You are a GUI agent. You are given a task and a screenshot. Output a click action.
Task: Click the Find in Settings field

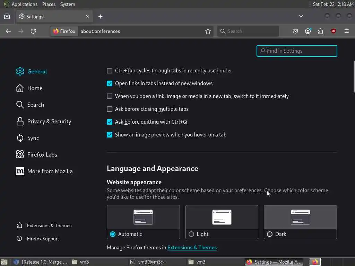pyautogui.click(x=297, y=51)
